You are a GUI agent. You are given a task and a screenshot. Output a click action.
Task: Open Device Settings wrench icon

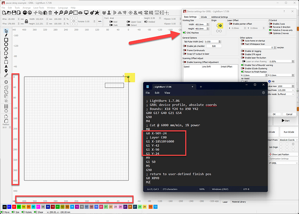coord(97,13)
